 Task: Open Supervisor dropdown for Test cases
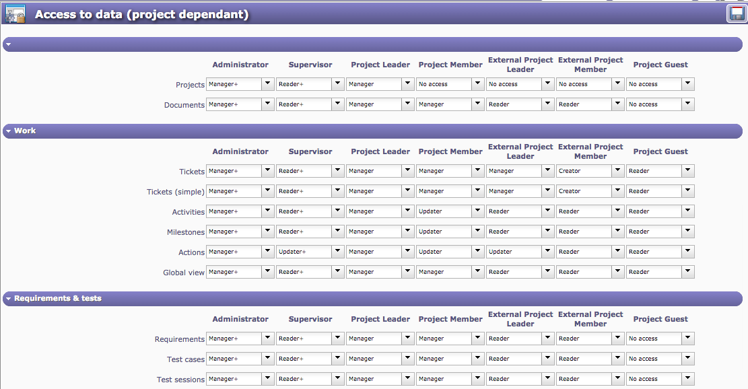(337, 359)
